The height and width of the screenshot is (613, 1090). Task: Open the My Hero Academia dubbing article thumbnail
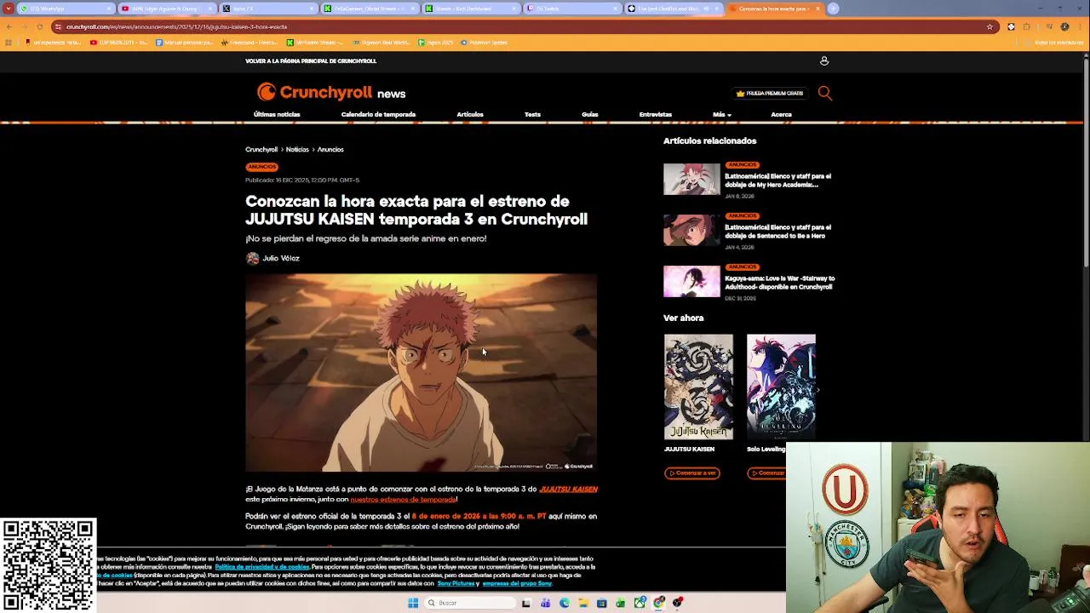[x=691, y=180]
